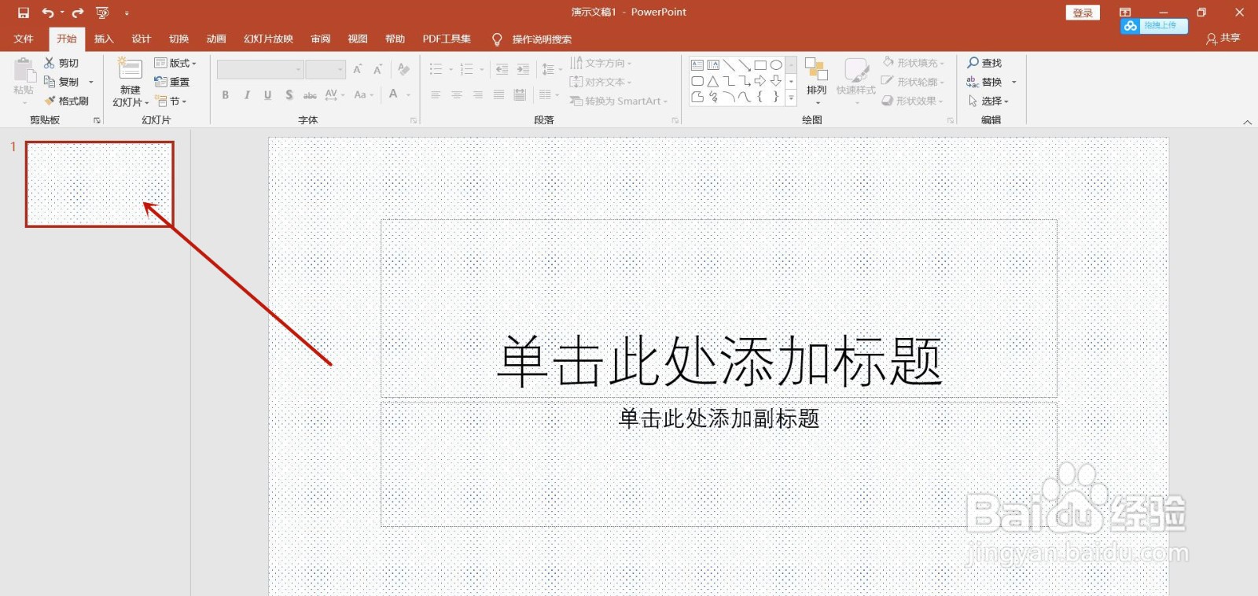Image resolution: width=1258 pixels, height=596 pixels.
Task: Expand the shapes gallery more arrow
Action: point(791,97)
